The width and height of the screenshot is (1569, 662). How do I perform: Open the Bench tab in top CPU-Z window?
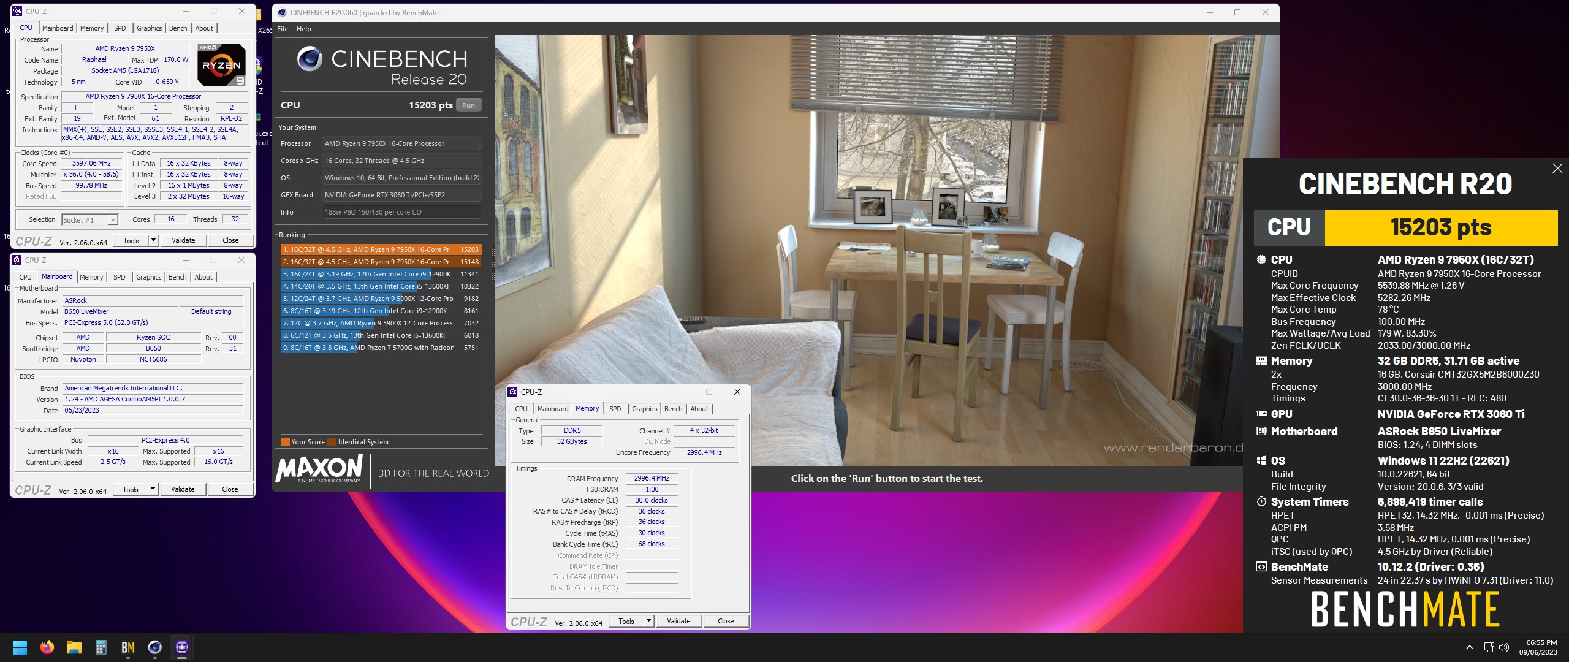[x=178, y=28]
